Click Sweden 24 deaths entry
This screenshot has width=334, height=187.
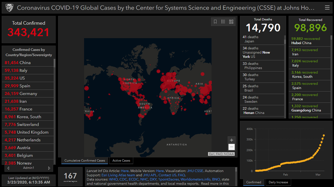262,99
